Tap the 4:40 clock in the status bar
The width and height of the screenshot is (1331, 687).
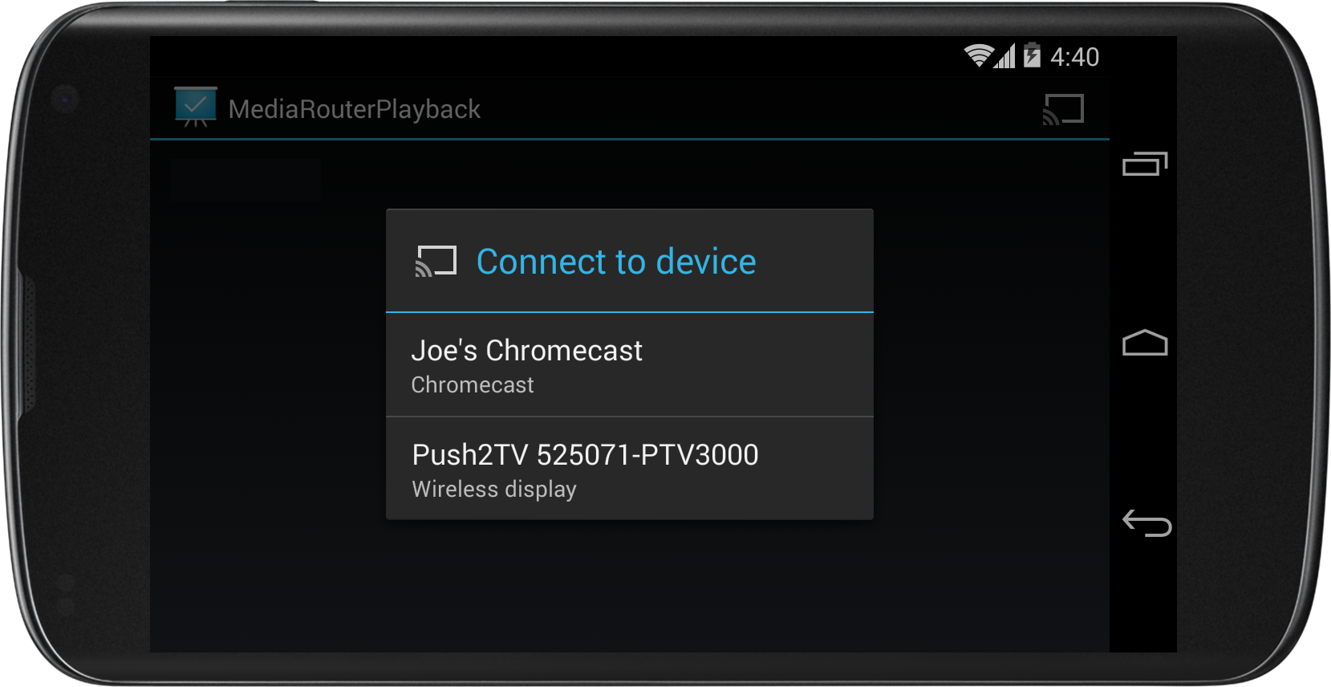[x=1074, y=57]
